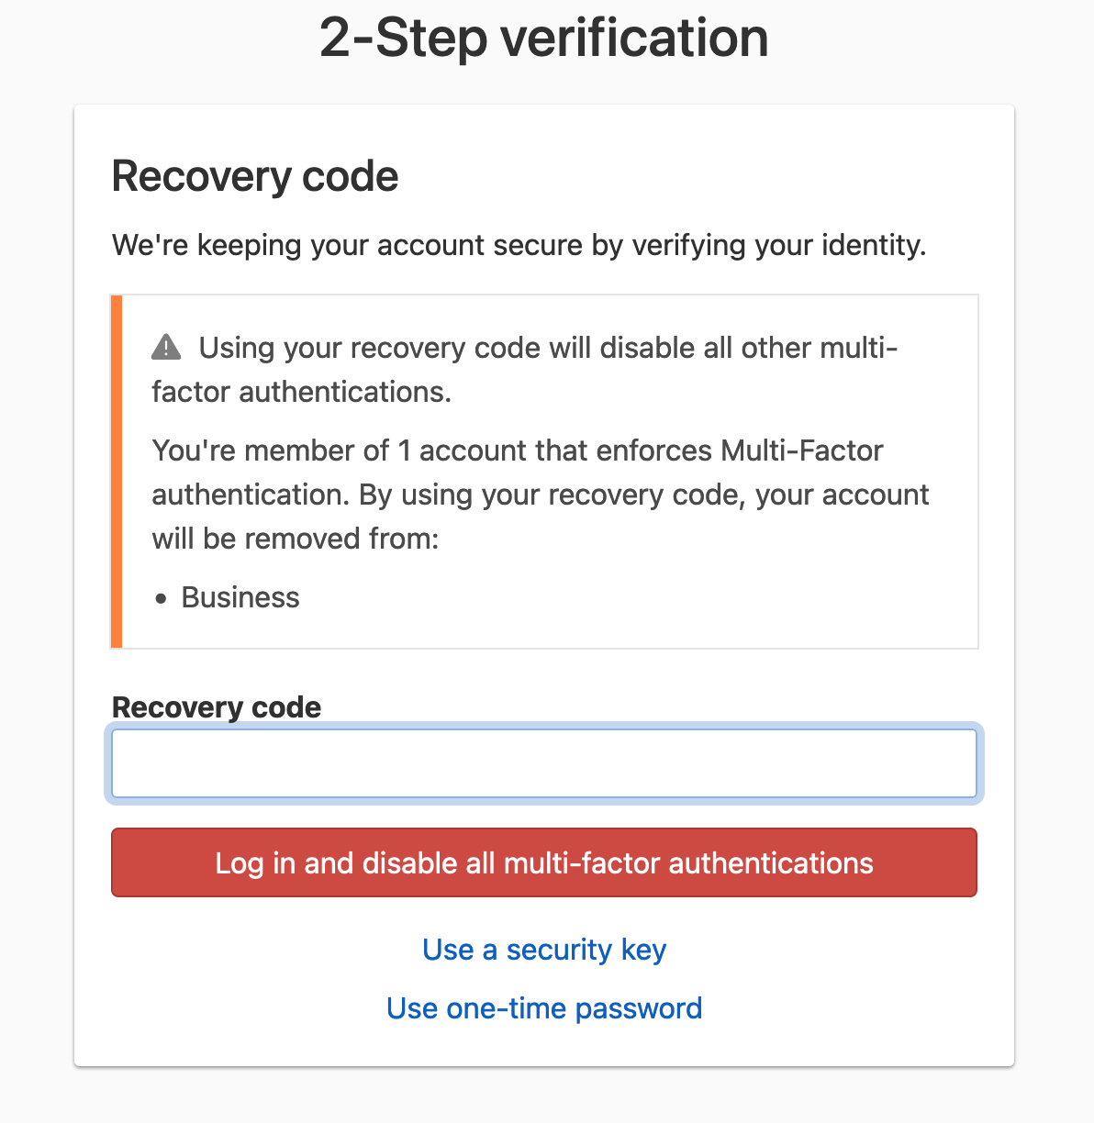
Task: Open the Use a security key link
Action: tap(544, 950)
